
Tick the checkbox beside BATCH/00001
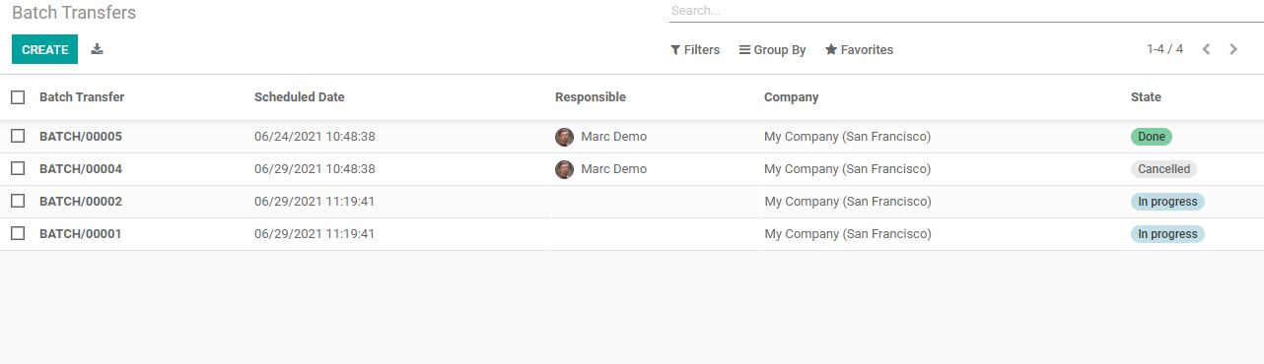pyautogui.click(x=18, y=233)
